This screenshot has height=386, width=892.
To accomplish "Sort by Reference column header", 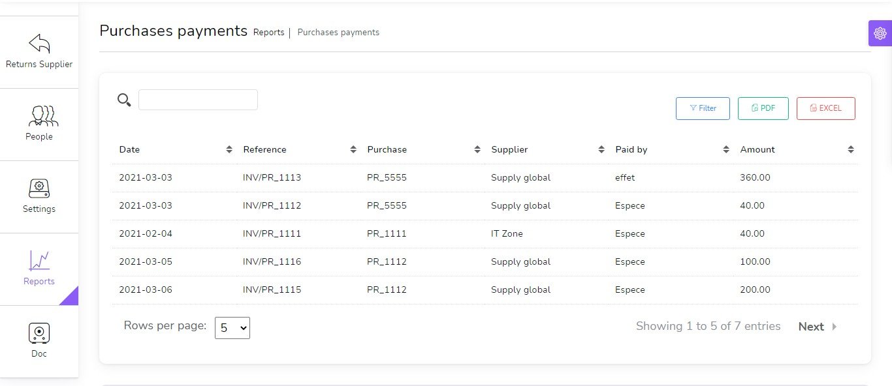I will tap(264, 149).
